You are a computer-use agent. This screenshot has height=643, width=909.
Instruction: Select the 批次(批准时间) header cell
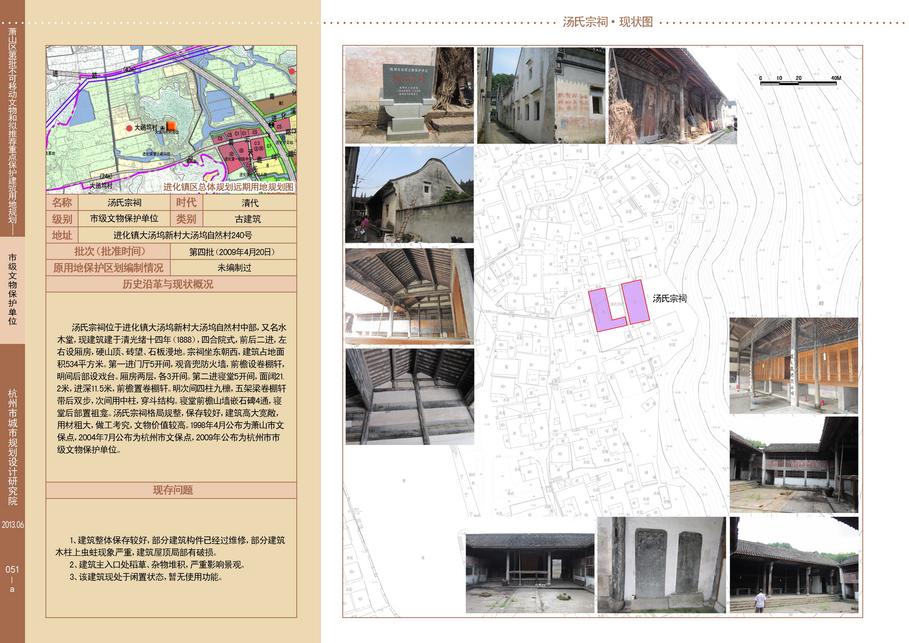[x=108, y=251]
